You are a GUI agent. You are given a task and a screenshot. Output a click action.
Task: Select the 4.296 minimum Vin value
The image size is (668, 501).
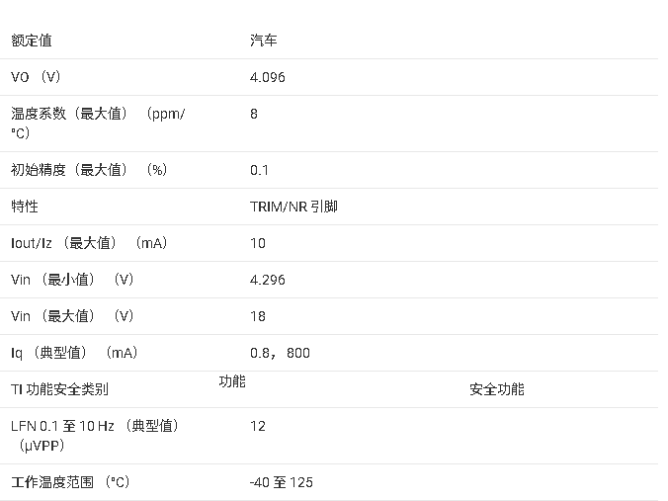point(268,280)
